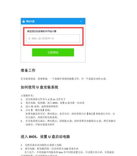Click the line 先把具备启动功能的U盘接上电脑
This screenshot has height=156, width=137.
pyautogui.click(x=43, y=145)
